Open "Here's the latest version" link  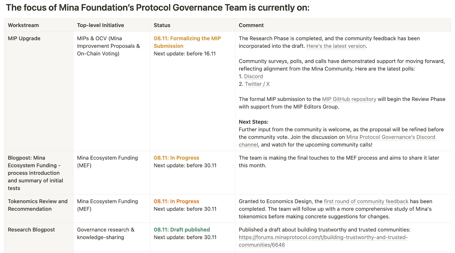[x=336, y=46]
